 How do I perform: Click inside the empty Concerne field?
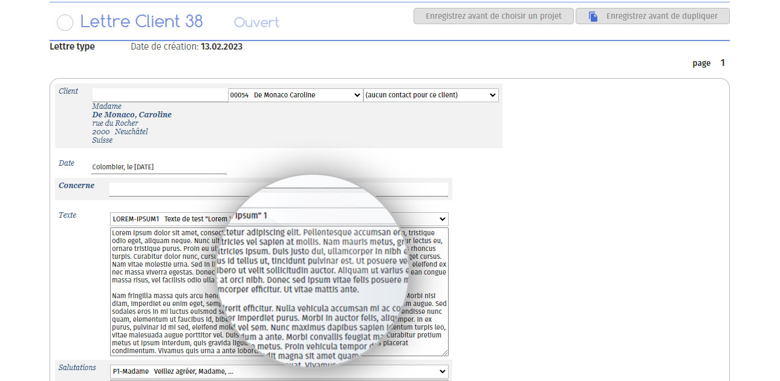click(x=278, y=189)
